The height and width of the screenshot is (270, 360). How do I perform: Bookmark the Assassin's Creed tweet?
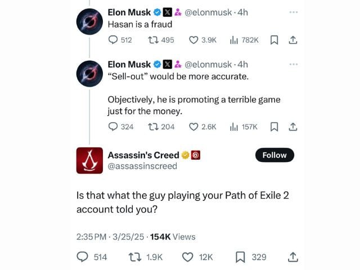coord(240,257)
